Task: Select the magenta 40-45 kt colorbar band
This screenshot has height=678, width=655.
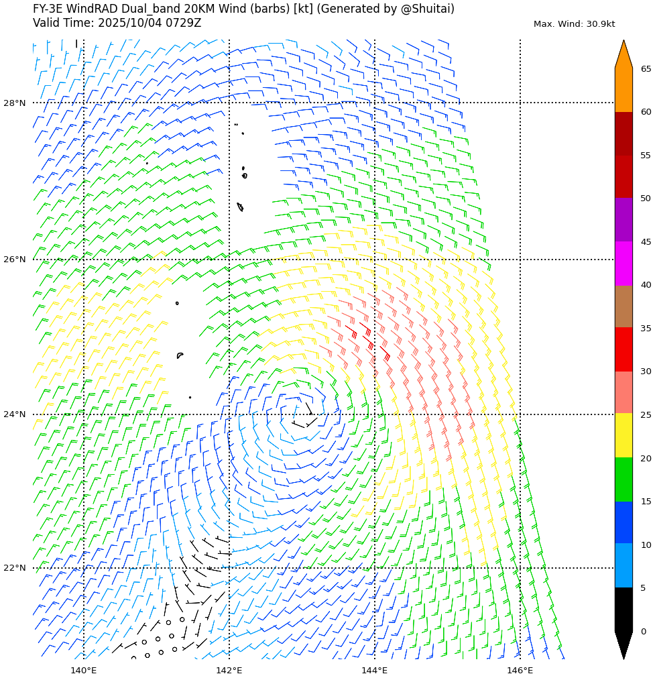Action: coord(623,263)
